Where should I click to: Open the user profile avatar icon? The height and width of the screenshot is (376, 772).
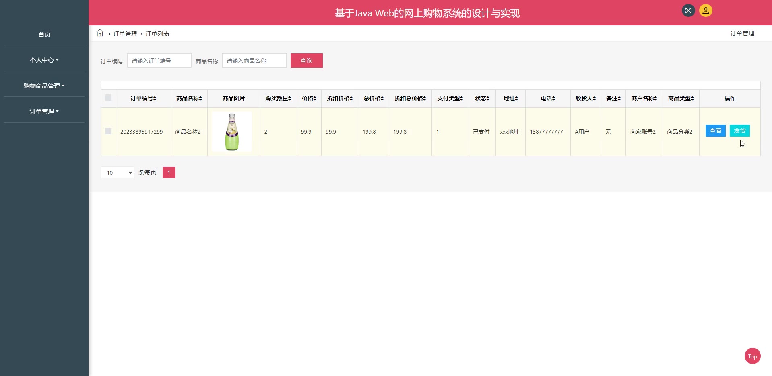point(706,10)
